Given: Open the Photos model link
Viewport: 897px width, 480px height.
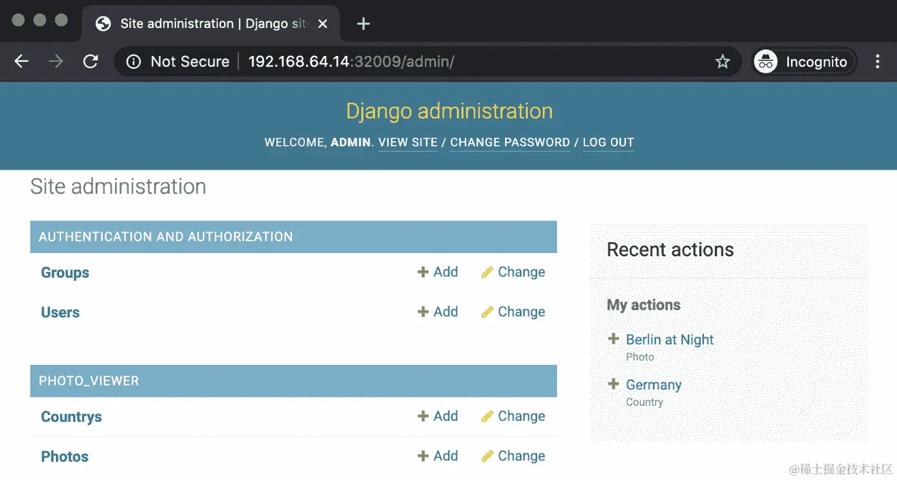Looking at the screenshot, I should (x=65, y=457).
